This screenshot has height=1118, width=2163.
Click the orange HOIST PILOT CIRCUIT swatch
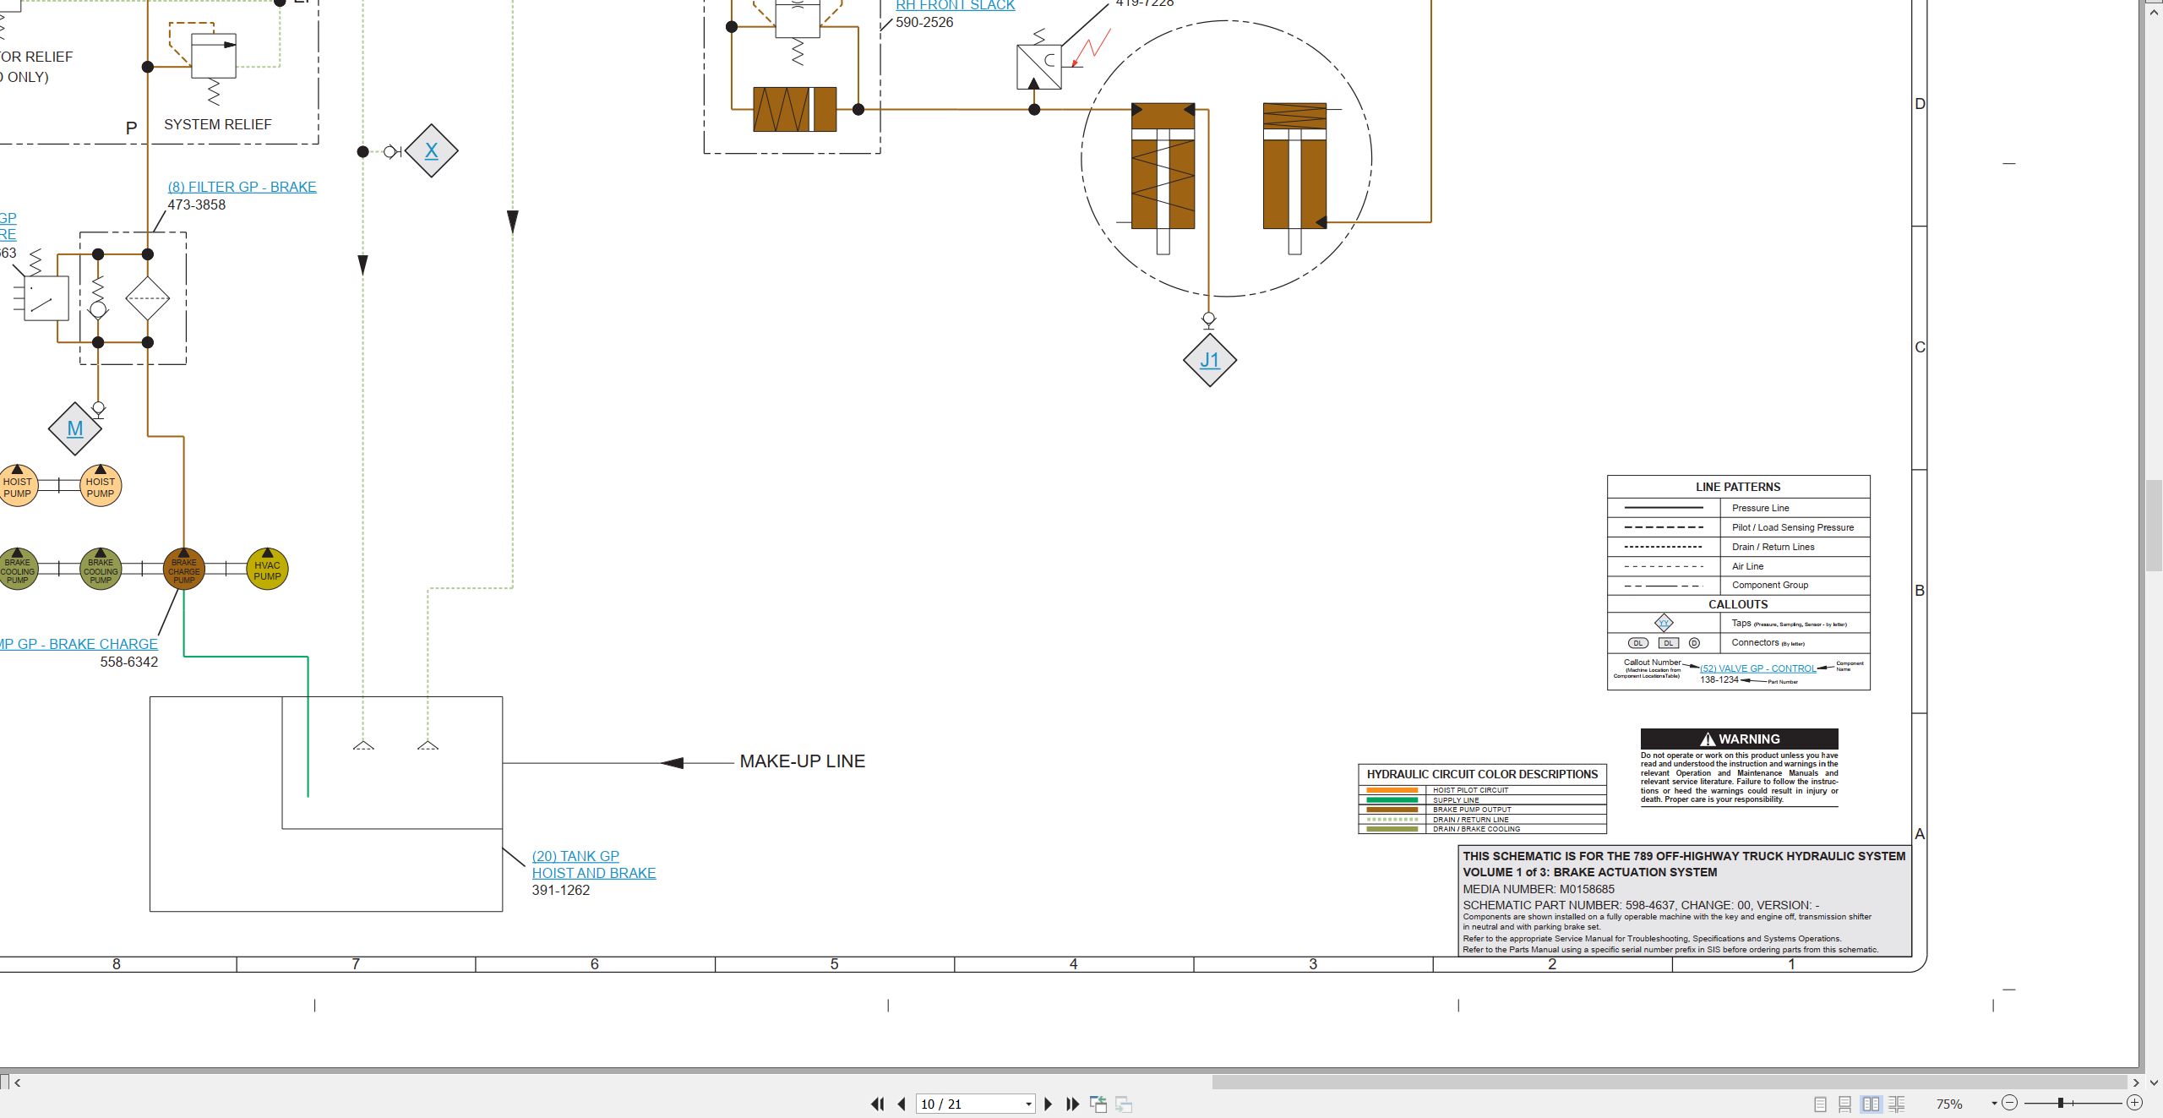(x=1392, y=790)
